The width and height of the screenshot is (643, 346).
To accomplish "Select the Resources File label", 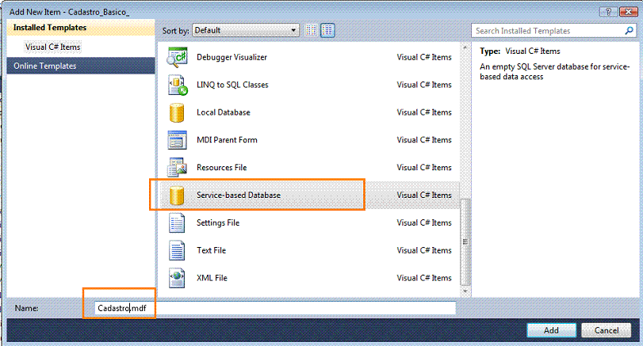I will pyautogui.click(x=221, y=168).
